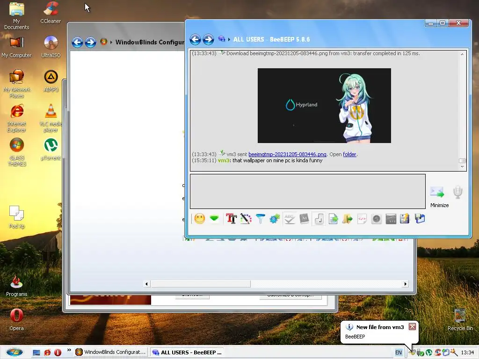Select GLASS THEMES desktop icon
The image size is (479, 359).
(x=16, y=152)
